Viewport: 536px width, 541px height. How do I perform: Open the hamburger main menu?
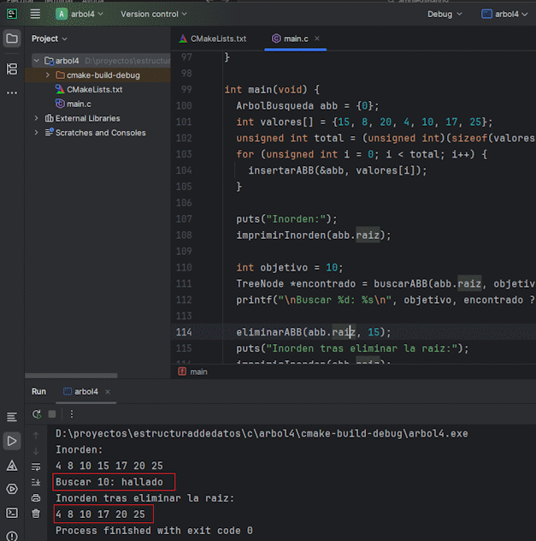coord(35,14)
